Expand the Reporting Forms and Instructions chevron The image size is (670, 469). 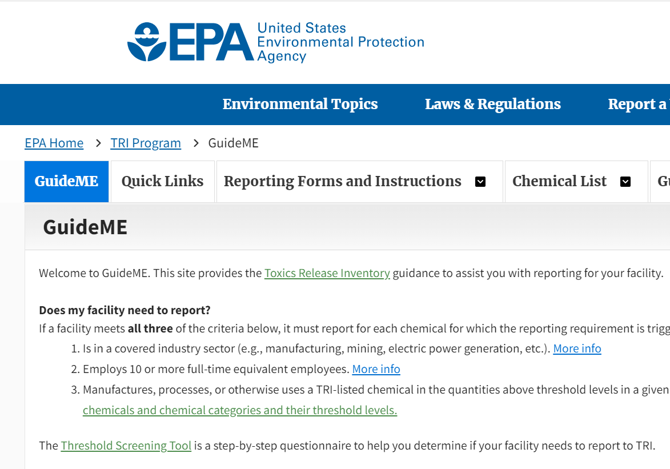point(480,182)
